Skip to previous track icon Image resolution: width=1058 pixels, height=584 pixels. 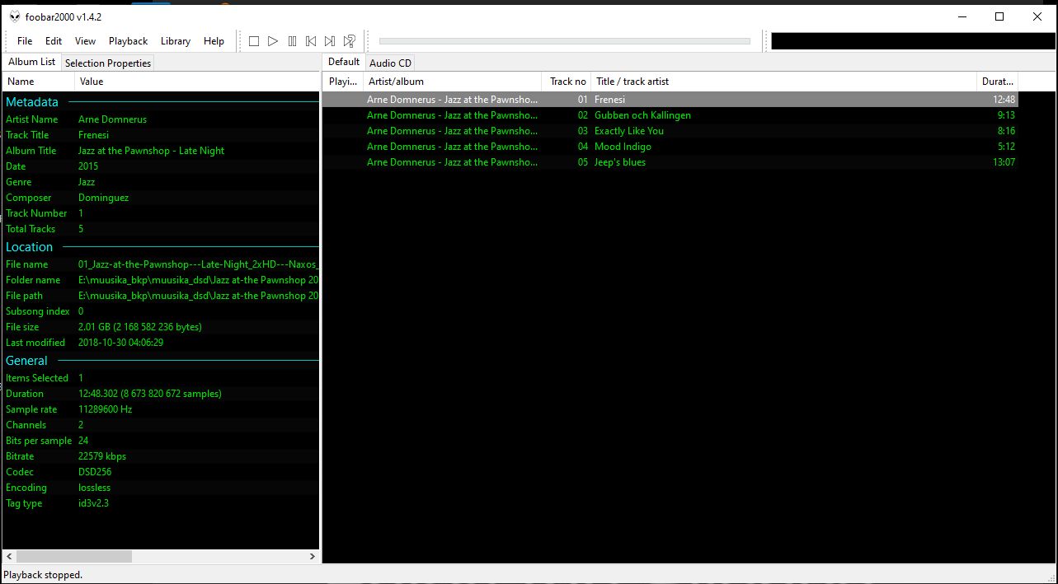[x=311, y=41]
